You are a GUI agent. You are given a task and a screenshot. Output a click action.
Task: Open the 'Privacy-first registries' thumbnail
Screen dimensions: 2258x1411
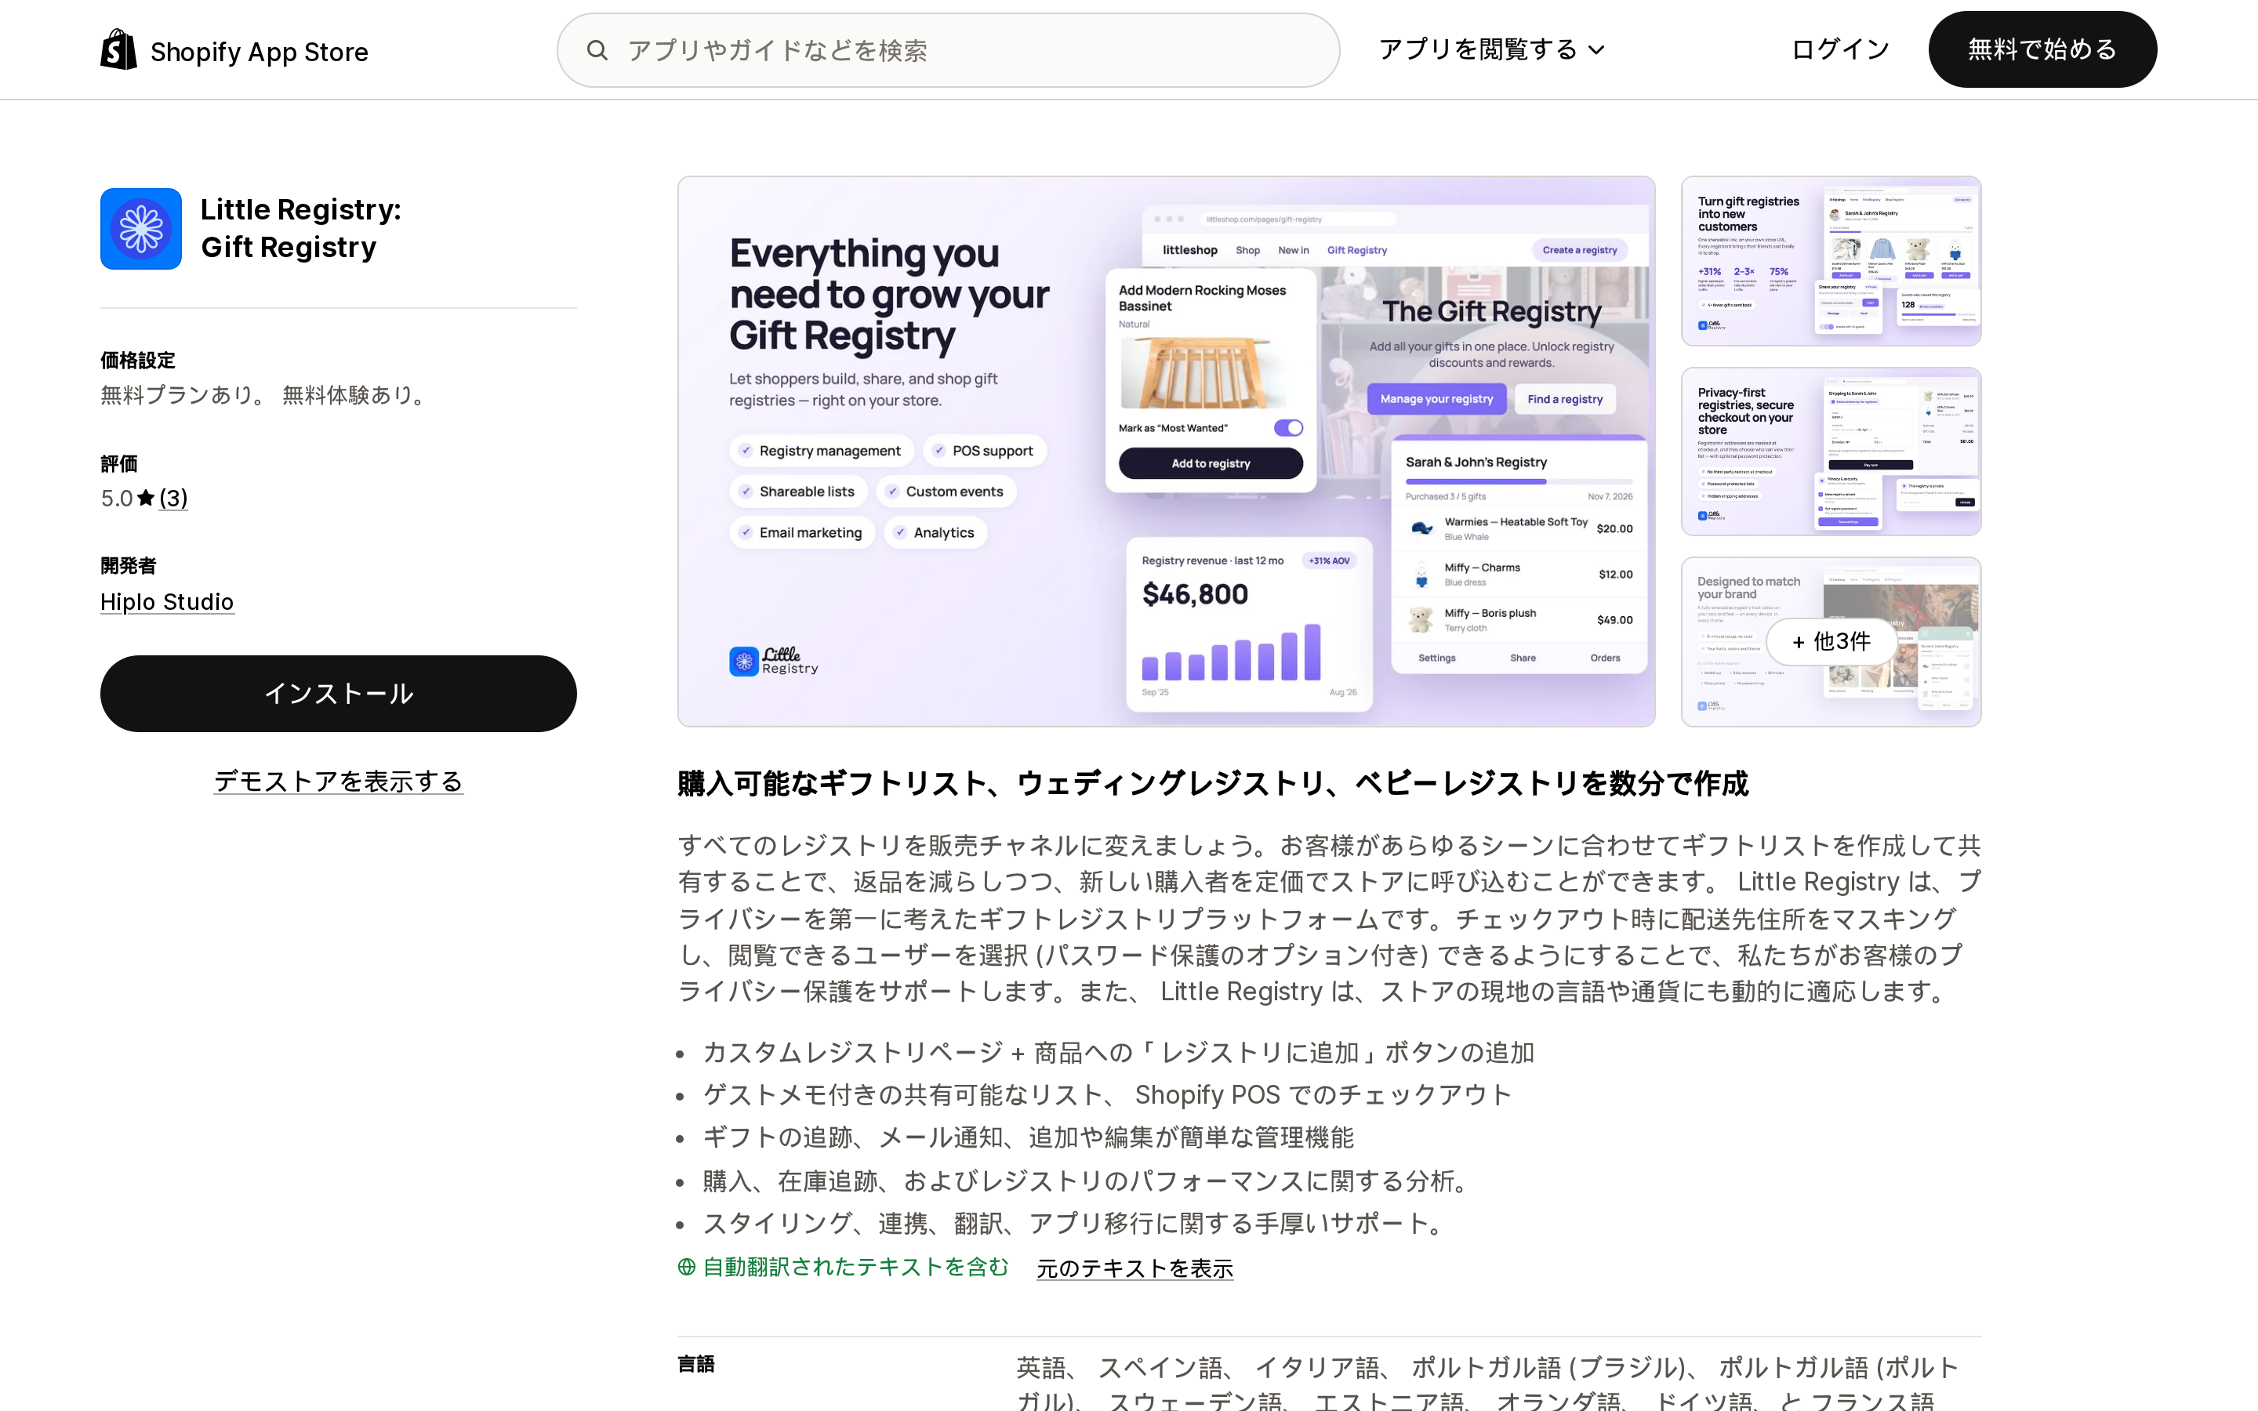[1831, 452]
